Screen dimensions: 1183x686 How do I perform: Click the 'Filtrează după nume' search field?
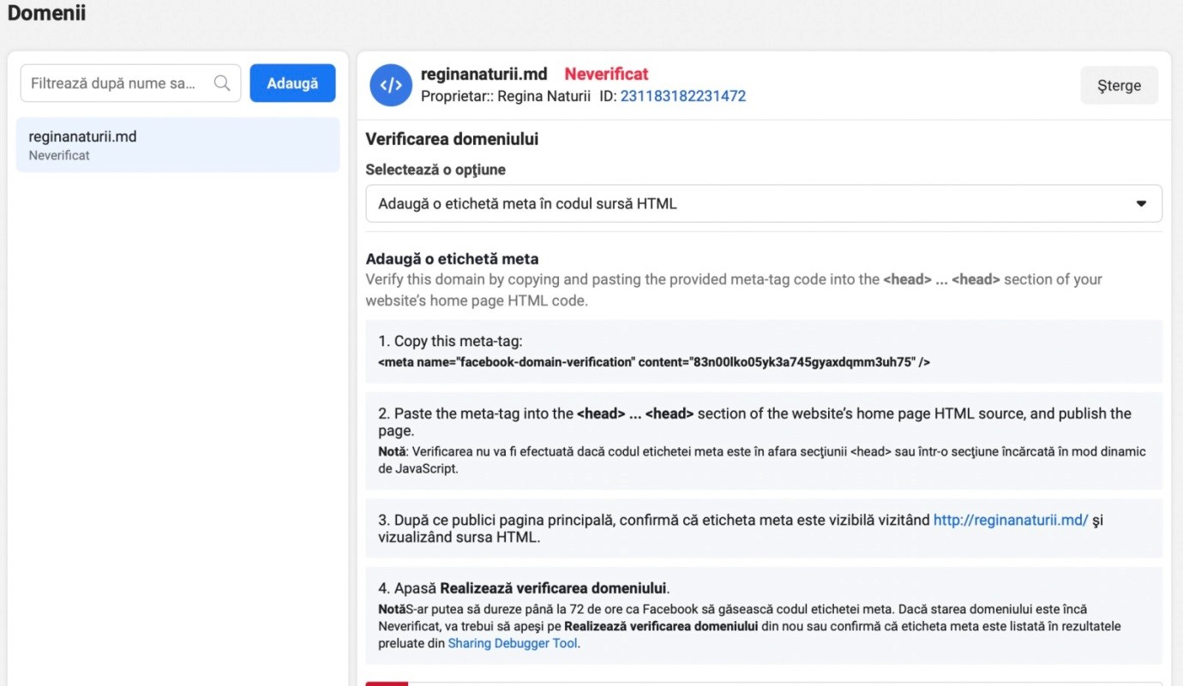tap(131, 83)
